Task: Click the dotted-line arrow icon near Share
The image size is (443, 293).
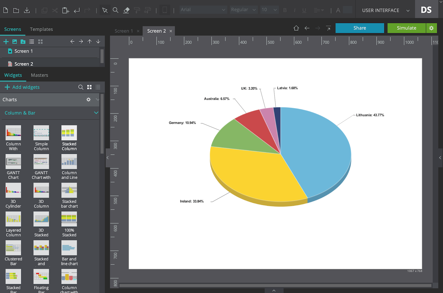Action: pyautogui.click(x=329, y=28)
